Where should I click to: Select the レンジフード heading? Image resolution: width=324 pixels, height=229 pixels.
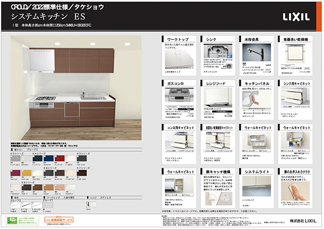215,84
